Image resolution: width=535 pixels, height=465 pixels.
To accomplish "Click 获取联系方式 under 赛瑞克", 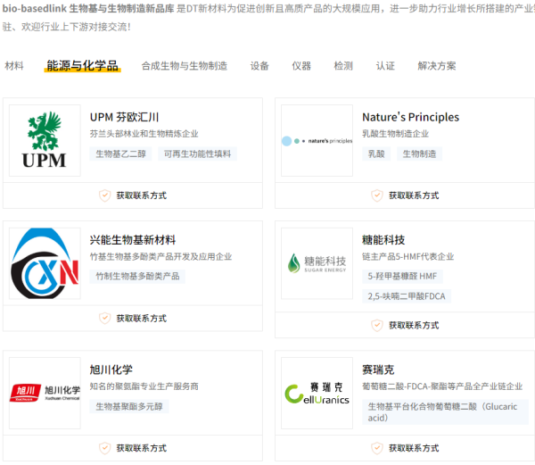I will coord(413,447).
